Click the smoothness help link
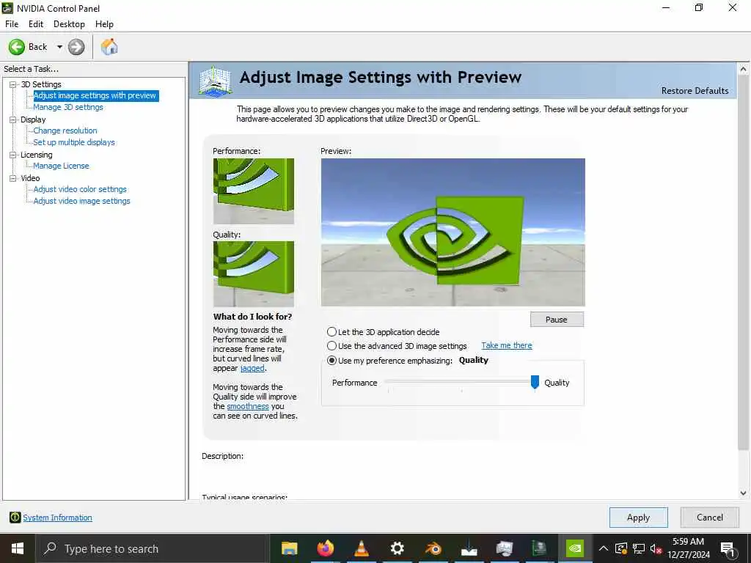The width and height of the screenshot is (751, 563). tap(248, 406)
